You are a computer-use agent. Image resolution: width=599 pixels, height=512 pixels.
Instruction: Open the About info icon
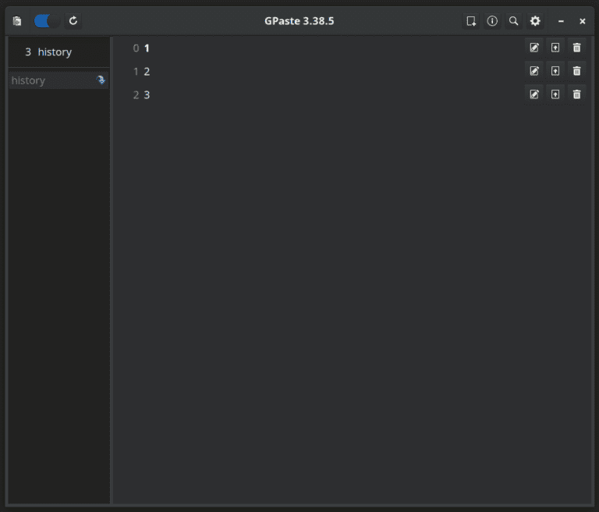492,21
